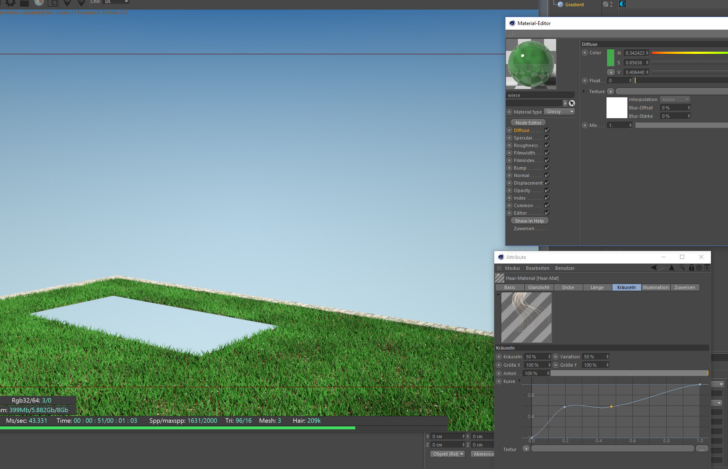Click the green sphere material preview
Screen dimensions: 728x469
coord(531,64)
